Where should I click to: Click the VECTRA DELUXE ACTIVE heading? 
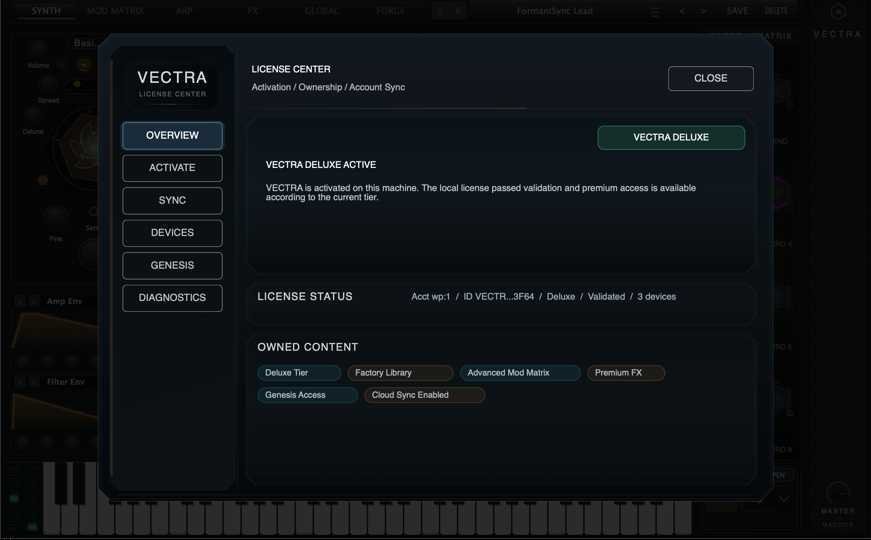click(x=321, y=165)
